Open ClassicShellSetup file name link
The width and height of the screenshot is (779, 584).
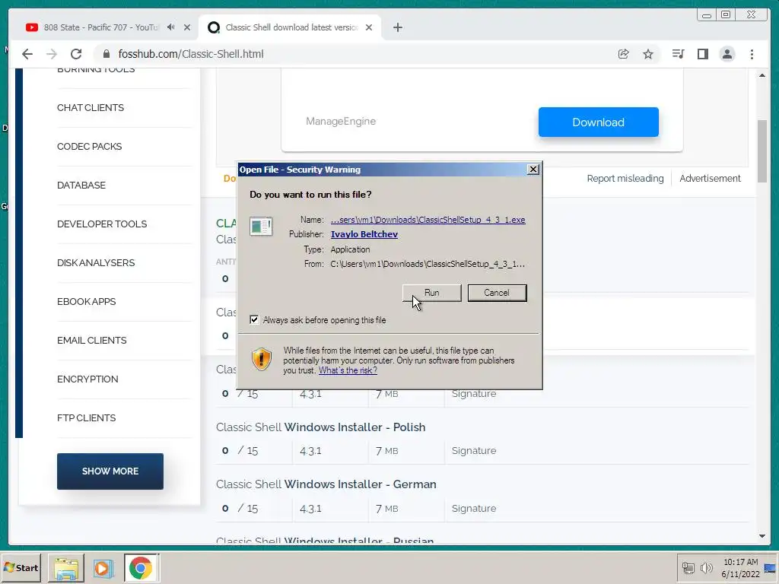point(428,220)
